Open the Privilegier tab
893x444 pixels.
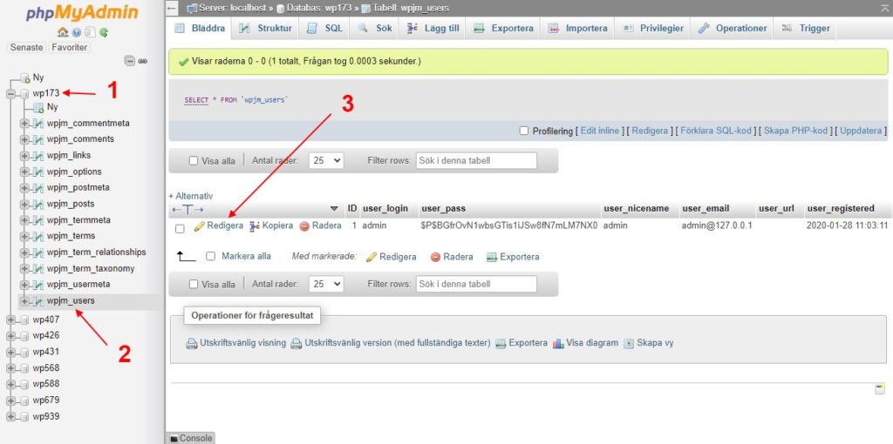click(x=653, y=29)
